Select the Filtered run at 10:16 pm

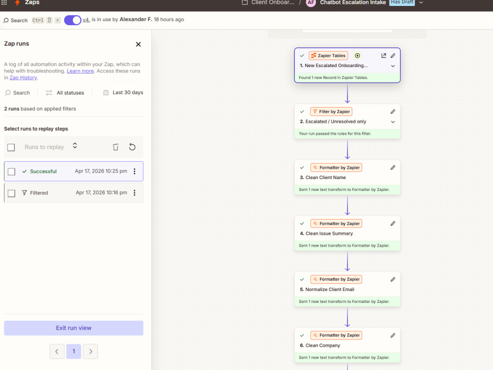click(73, 193)
